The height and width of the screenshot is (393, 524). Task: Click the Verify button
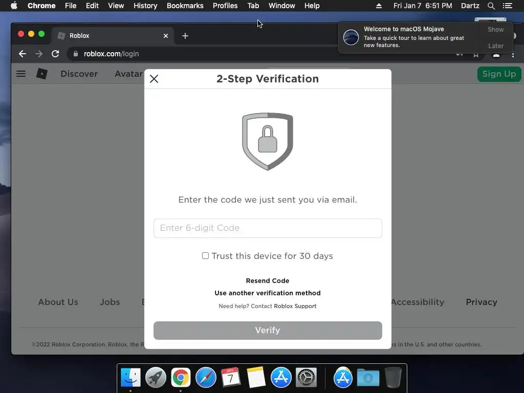click(268, 331)
